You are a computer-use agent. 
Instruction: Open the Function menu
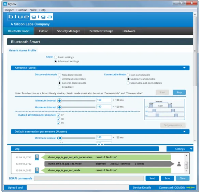[x=22, y=10]
